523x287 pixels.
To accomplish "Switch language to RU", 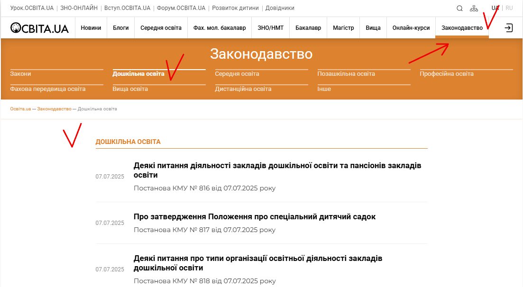I will point(509,8).
